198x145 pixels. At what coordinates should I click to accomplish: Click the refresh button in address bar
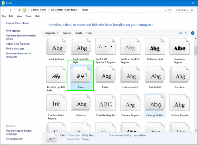169,10
